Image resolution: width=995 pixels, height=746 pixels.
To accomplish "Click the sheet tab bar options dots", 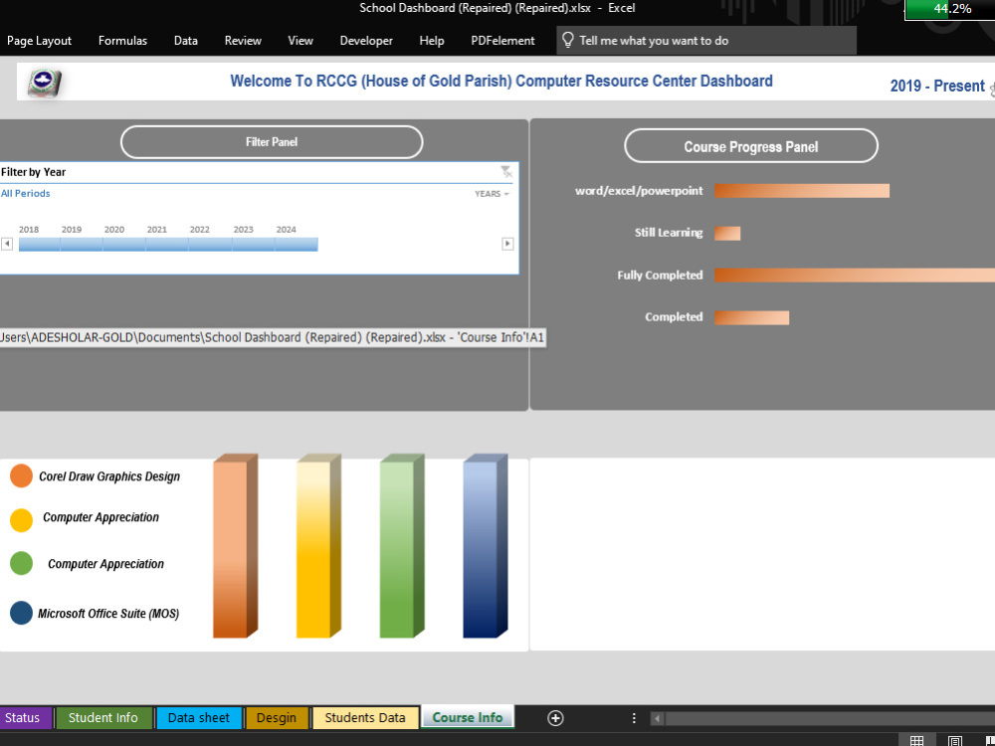I will [633, 718].
